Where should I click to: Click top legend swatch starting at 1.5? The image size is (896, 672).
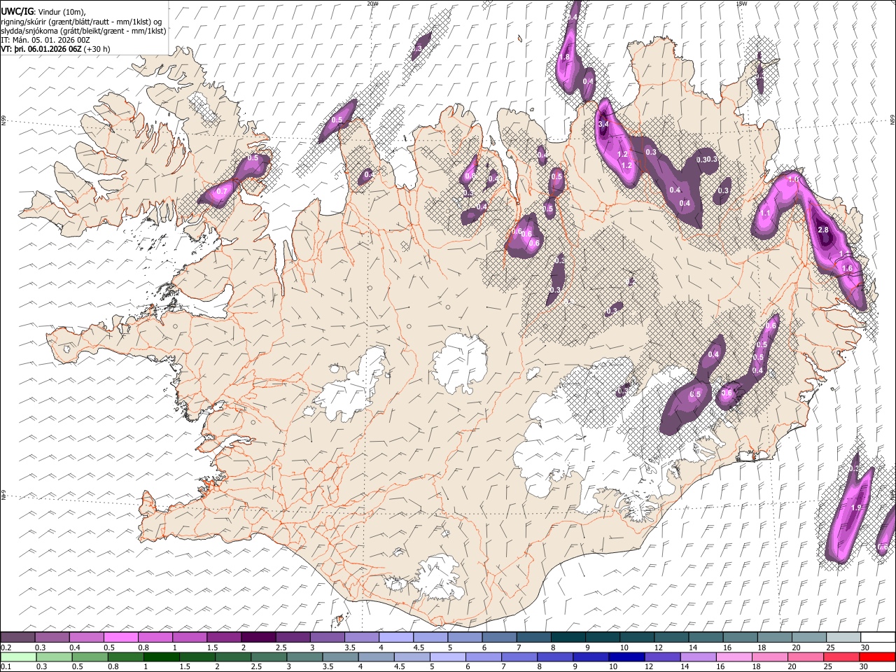(225, 637)
